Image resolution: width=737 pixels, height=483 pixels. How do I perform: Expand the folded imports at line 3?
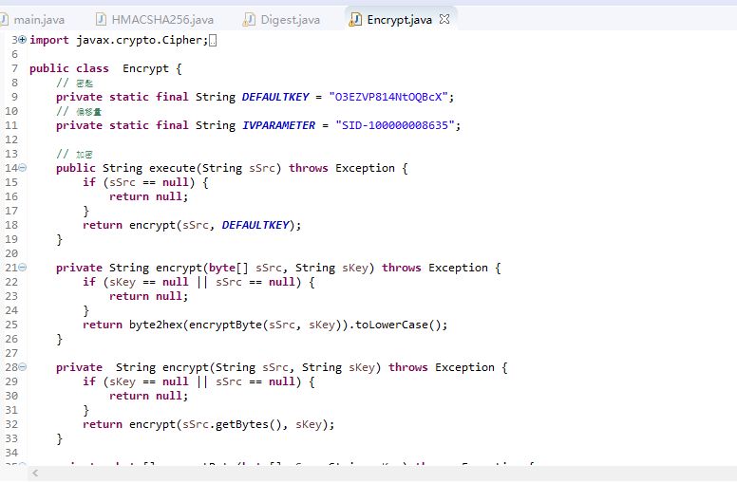point(22,40)
